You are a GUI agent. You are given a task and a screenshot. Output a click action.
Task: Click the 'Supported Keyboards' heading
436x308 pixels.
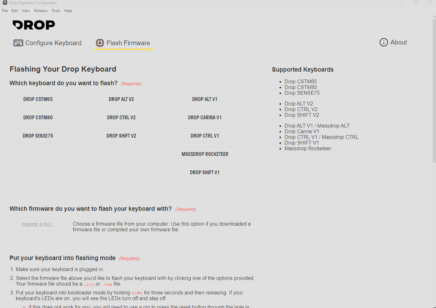click(303, 69)
